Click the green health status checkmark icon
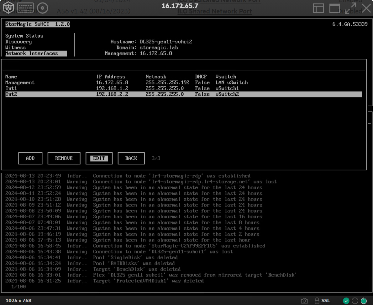 point(346,301)
